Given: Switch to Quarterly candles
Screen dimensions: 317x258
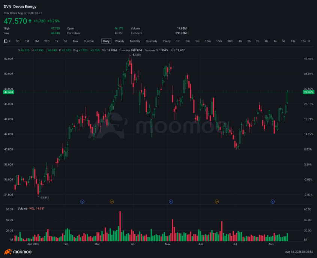Looking at the screenshot, I should [152, 41].
